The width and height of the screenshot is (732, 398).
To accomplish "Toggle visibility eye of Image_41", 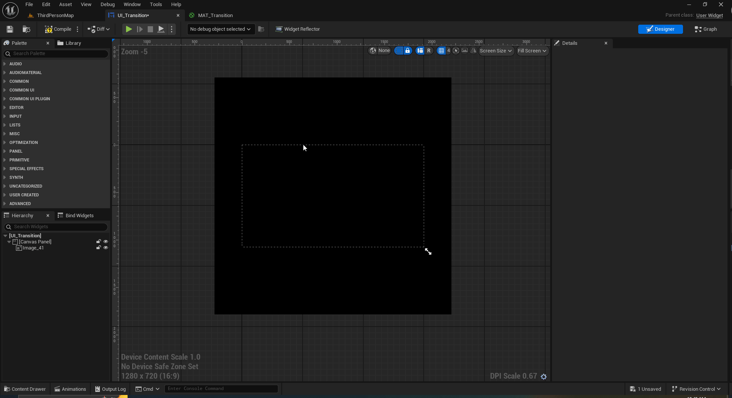I will click(x=106, y=248).
